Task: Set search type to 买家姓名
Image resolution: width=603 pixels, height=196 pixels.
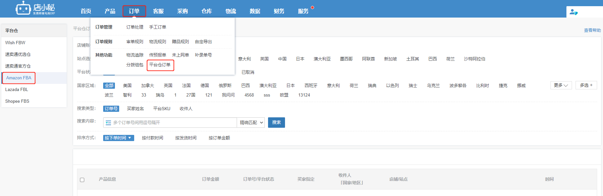Action: (x=135, y=109)
